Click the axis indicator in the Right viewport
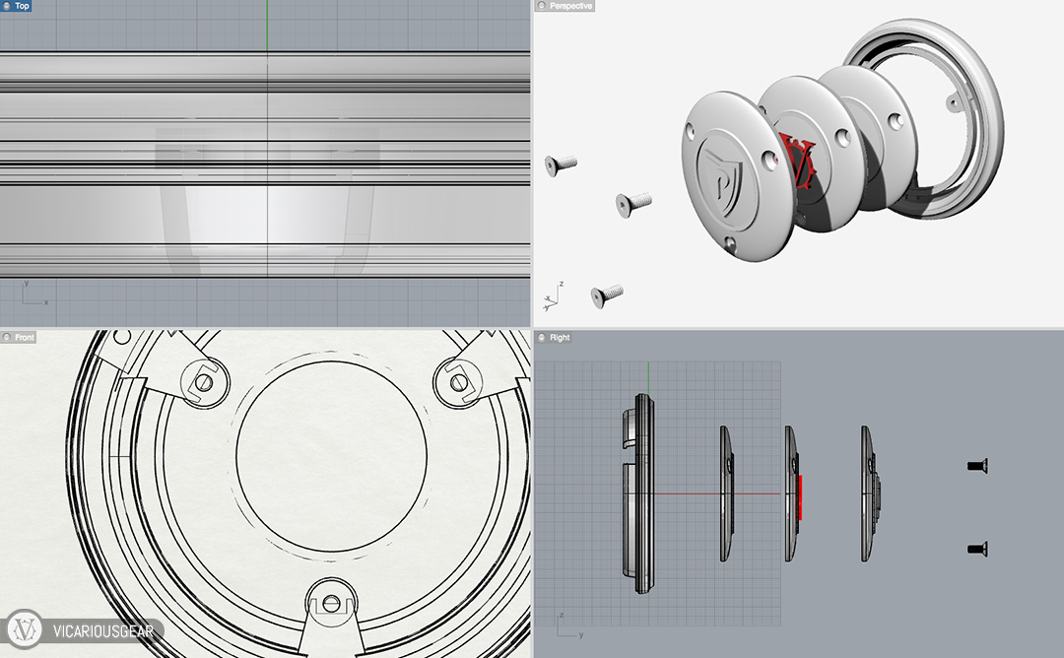This screenshot has height=658, width=1064. [x=565, y=625]
